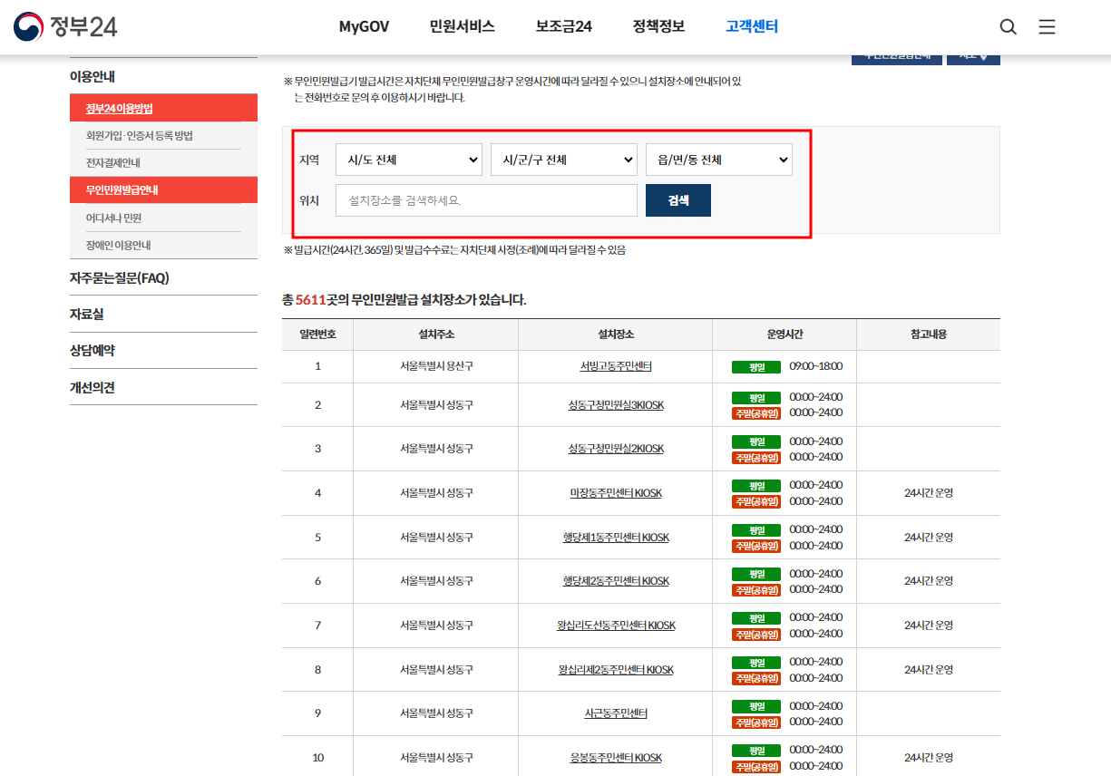The height and width of the screenshot is (776, 1111).
Task: Expand the 지도 dropdown at top right
Action: click(972, 54)
